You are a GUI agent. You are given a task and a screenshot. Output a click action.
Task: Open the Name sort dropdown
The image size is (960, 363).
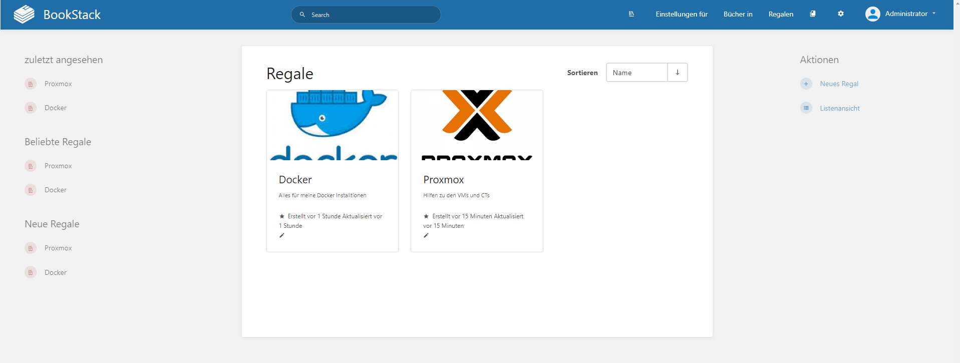pyautogui.click(x=636, y=73)
